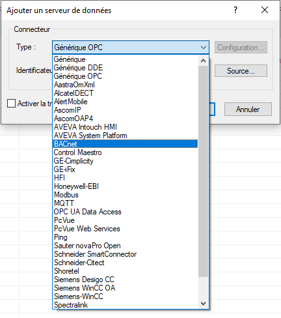Viewport: 281px width, 318px height.
Task: Choose Control Maestro connector
Action: (x=126, y=152)
